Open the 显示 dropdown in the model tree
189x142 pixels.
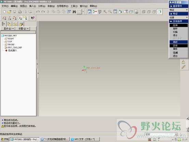coord(9,29)
